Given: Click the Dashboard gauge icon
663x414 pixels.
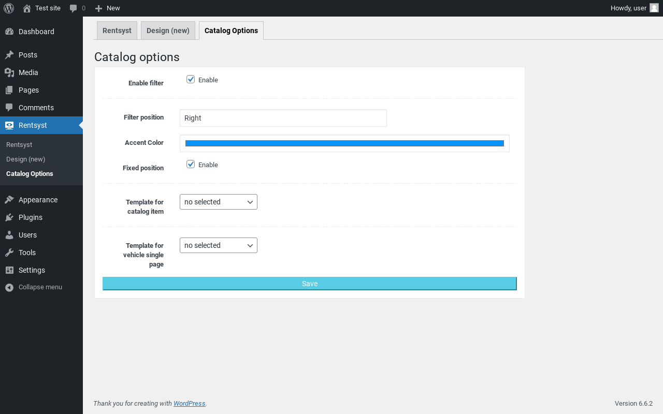Looking at the screenshot, I should 9,32.
